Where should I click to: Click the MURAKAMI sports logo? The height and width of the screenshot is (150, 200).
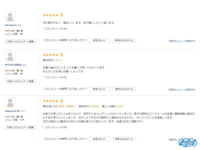coord(187,142)
